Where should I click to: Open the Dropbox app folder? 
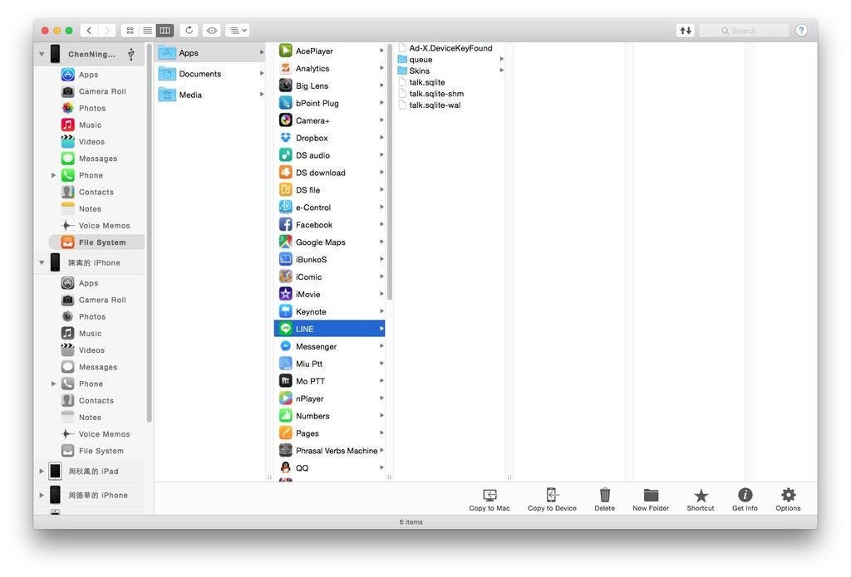[x=312, y=138]
